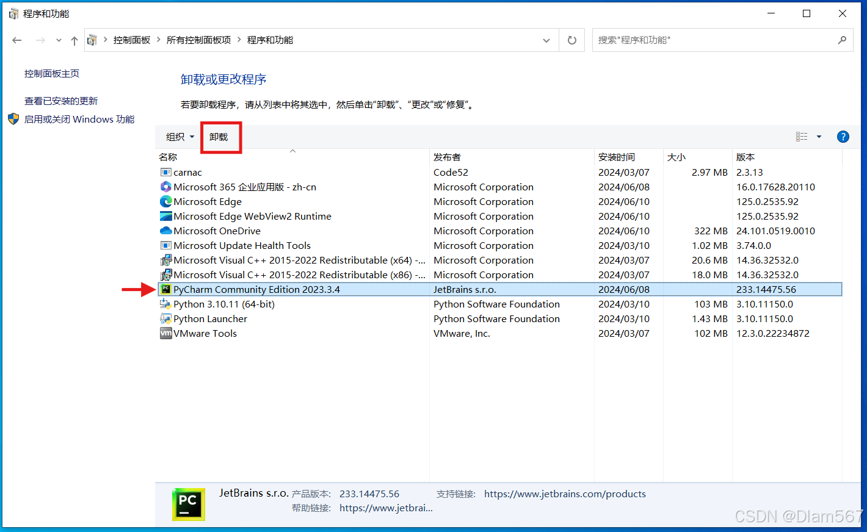Click the window title bar icon

tap(13, 13)
